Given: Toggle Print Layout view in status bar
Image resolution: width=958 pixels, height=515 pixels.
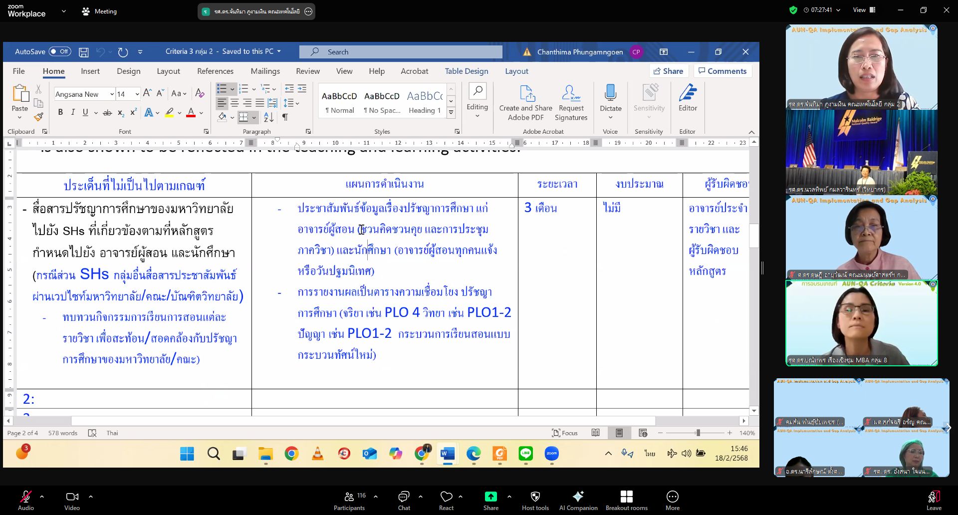Looking at the screenshot, I should point(619,433).
